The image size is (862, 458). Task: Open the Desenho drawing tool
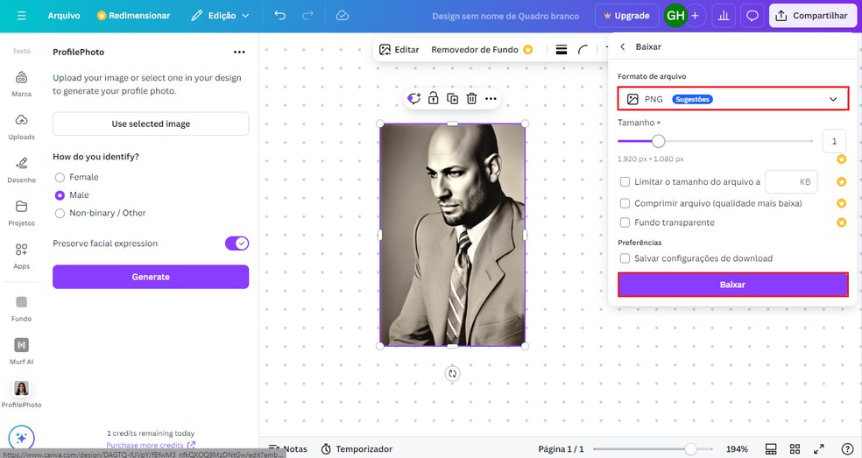(x=21, y=170)
